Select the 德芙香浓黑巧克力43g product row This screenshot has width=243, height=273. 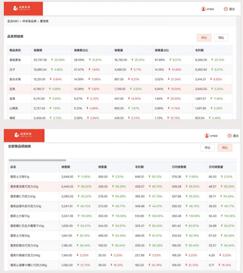pos(122,186)
